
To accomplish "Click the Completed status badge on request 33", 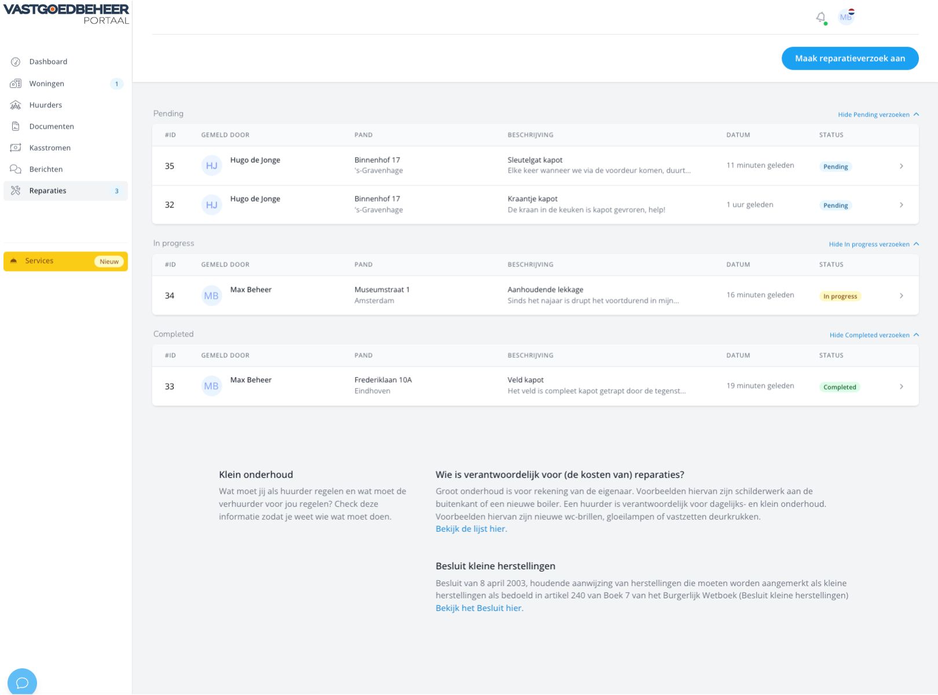I will (x=839, y=387).
